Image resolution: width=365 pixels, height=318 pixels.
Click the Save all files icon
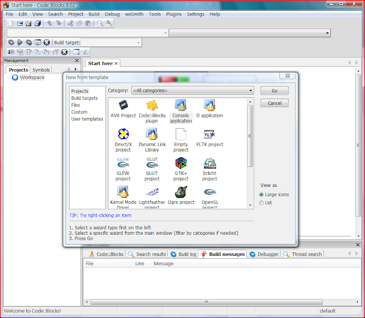[38, 23]
